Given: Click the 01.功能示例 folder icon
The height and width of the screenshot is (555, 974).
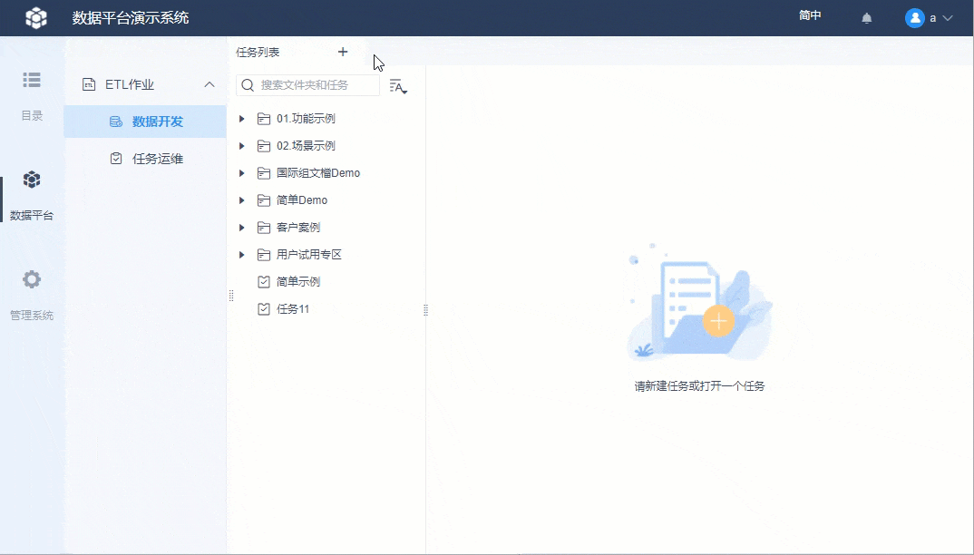Looking at the screenshot, I should click(264, 118).
